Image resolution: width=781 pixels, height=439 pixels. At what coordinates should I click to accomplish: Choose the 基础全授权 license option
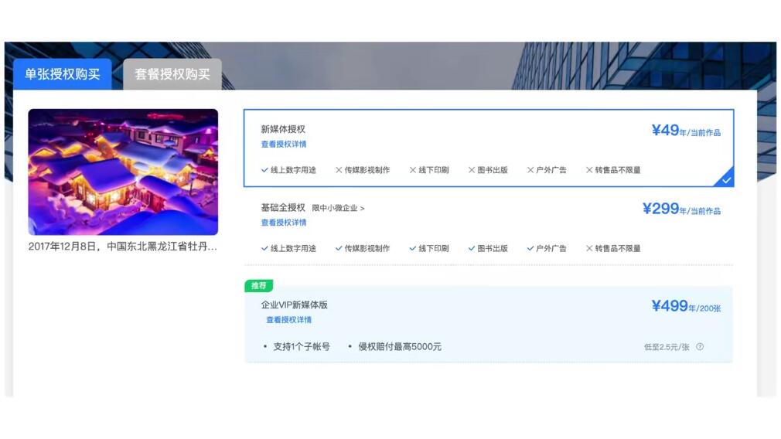pyautogui.click(x=283, y=208)
